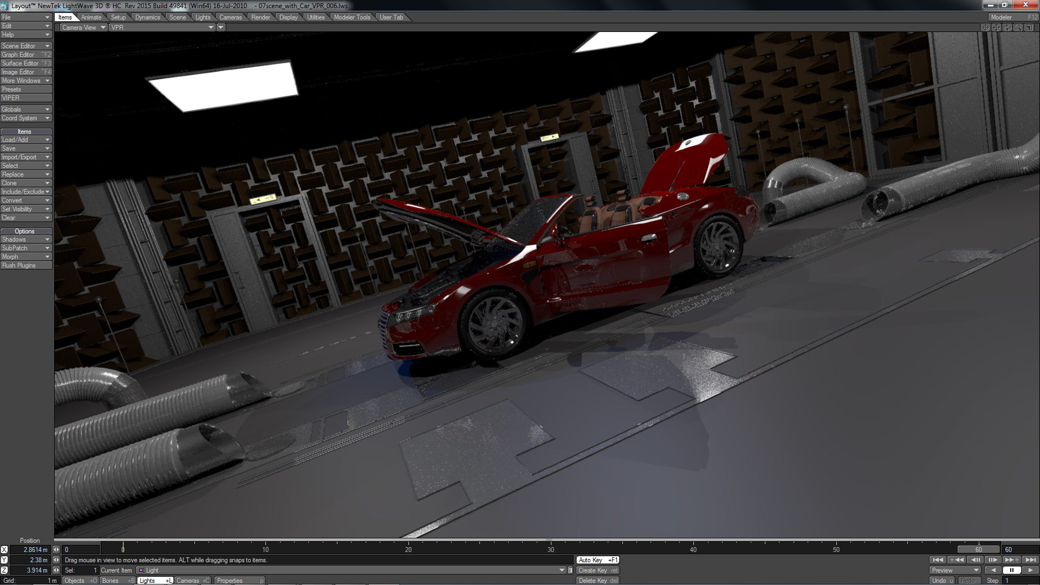This screenshot has width=1040, height=585.
Task: Click play forward arrow button
Action: 1030,570
